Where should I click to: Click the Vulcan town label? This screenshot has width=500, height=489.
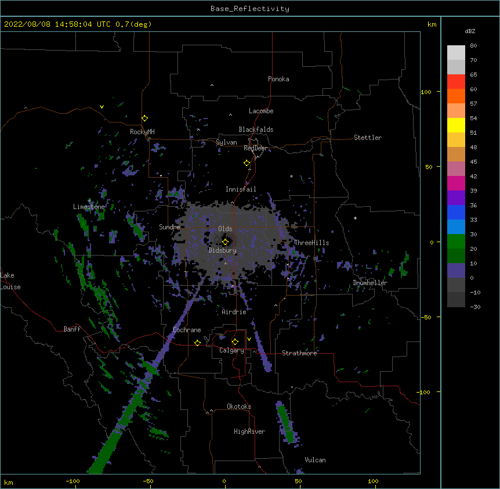click(315, 460)
